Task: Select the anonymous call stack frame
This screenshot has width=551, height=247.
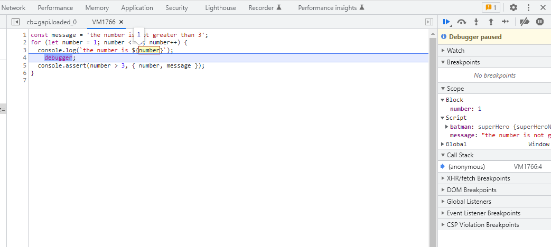Action: (x=466, y=167)
